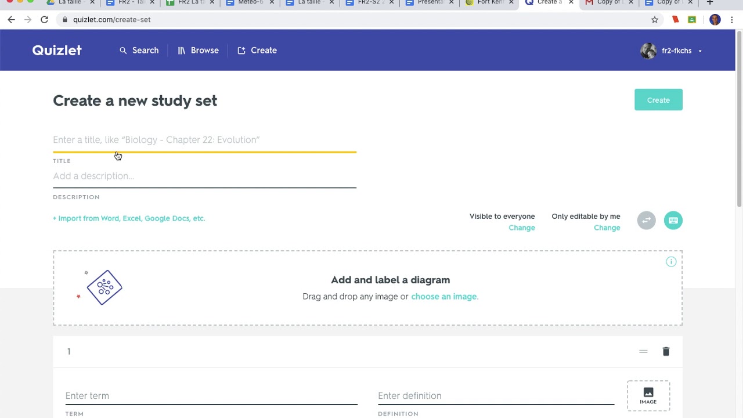
Task: Open Search from the navigation bar
Action: 139,51
